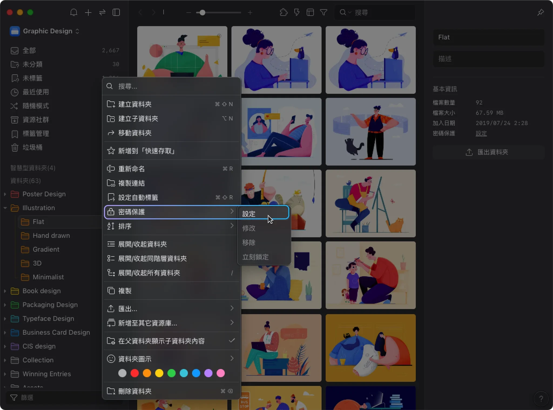
Task: Open the 匯出... export submenu
Action: pyautogui.click(x=171, y=308)
